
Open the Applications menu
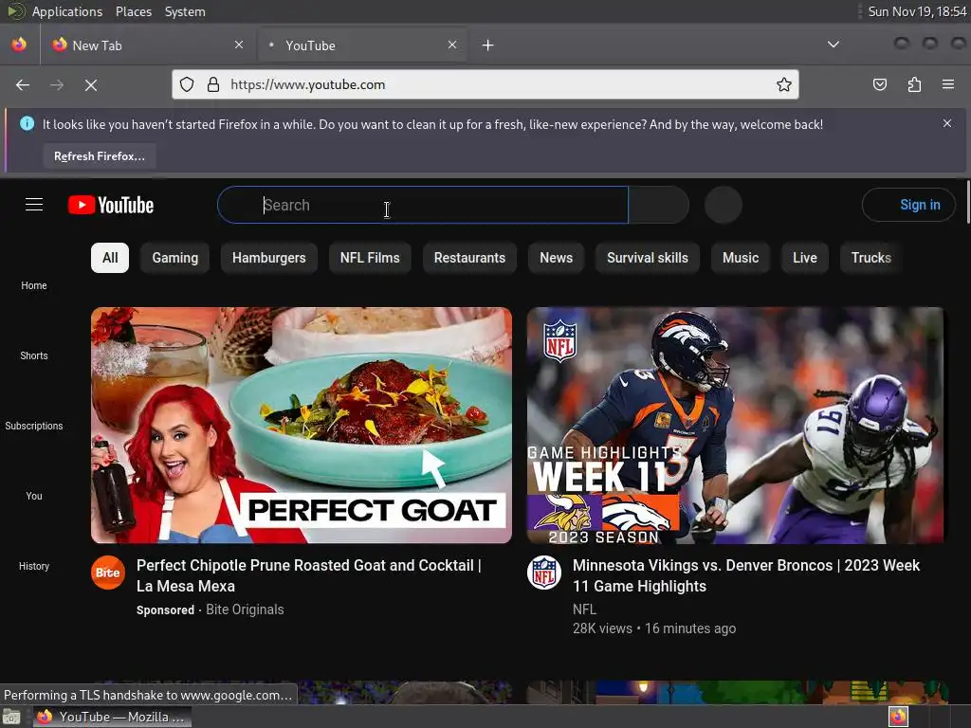(x=67, y=11)
